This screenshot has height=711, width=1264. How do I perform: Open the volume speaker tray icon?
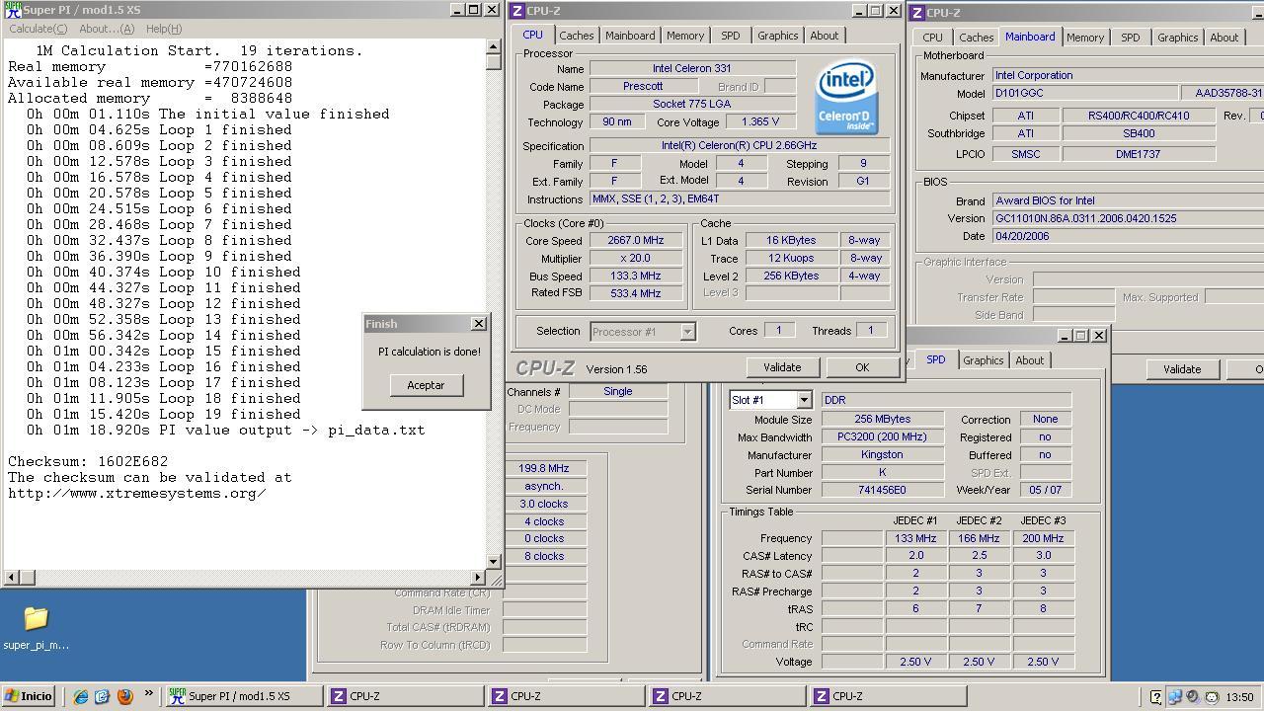[x=1193, y=697]
